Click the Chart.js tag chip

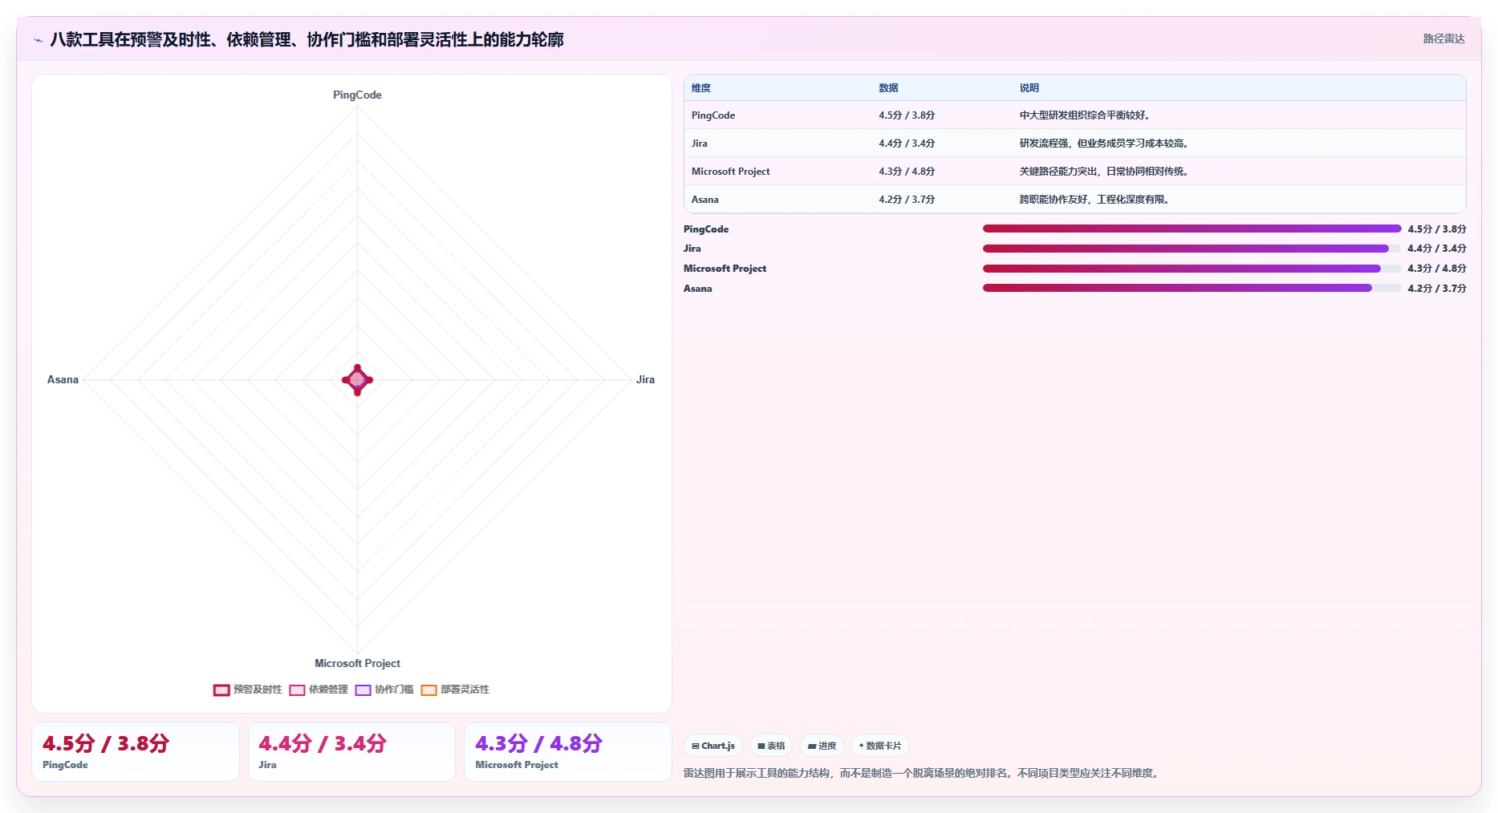coord(713,746)
